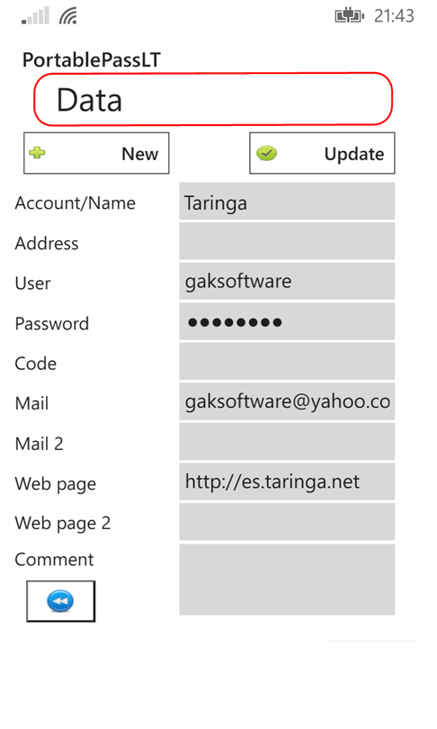Tap the 21:43 clock in status bar

pyautogui.click(x=394, y=16)
